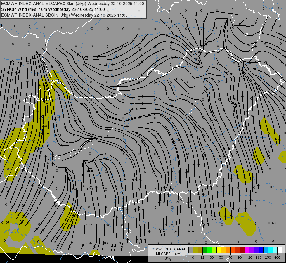Image resolution: width=286 pixels, height=263 pixels.
Task: Click the map value '1.37'
Action: point(89,225)
